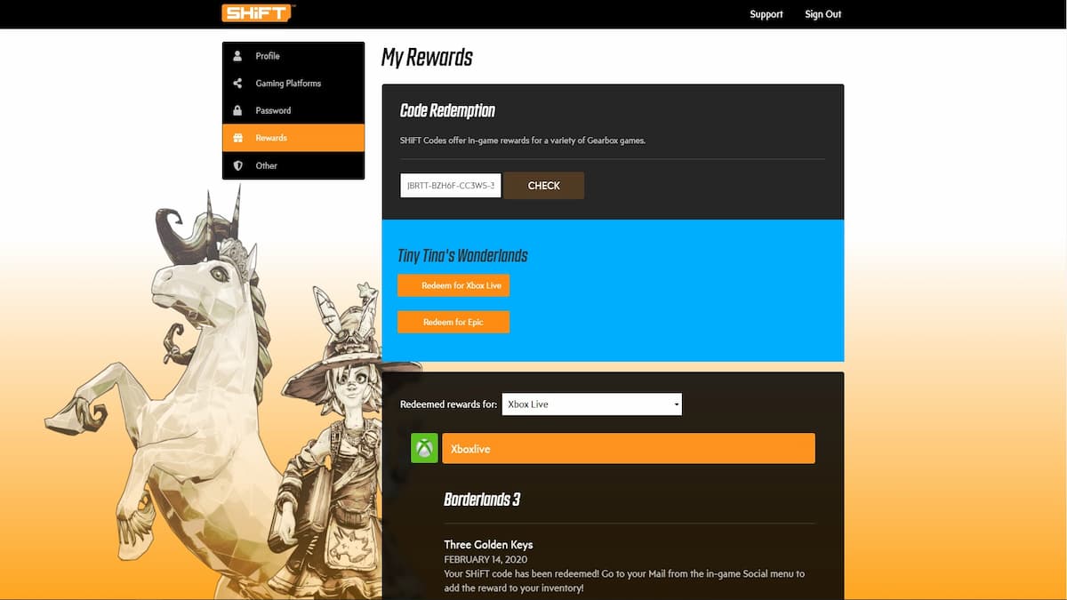The height and width of the screenshot is (600, 1067).
Task: Click the orange Xboxlive account bar
Action: (x=628, y=449)
